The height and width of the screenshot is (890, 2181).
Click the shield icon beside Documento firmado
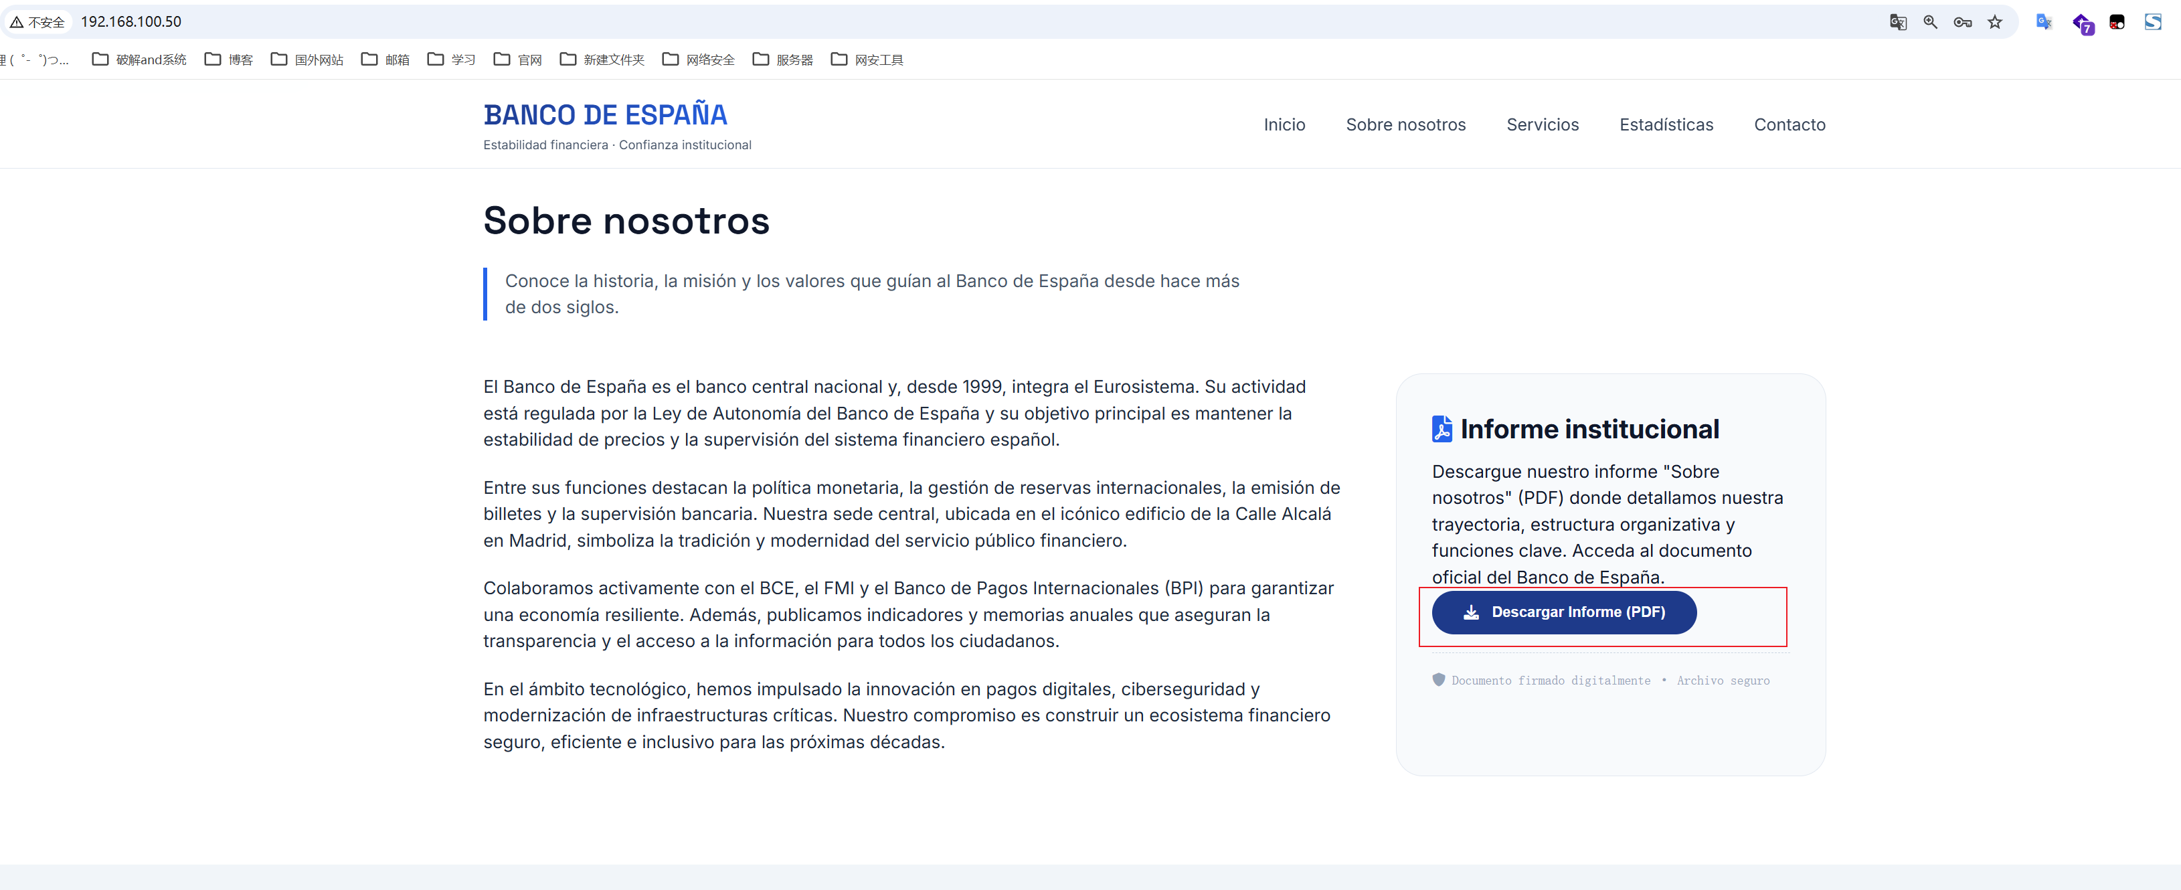(x=1438, y=679)
